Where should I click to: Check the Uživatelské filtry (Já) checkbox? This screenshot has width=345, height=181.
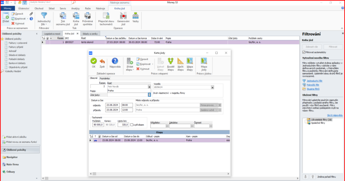(x=306, y=120)
